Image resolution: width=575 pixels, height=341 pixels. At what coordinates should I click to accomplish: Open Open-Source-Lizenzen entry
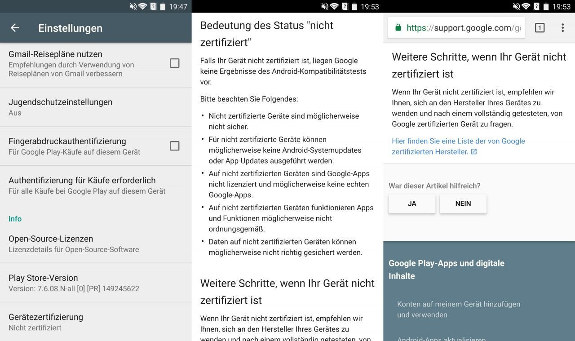pos(96,244)
